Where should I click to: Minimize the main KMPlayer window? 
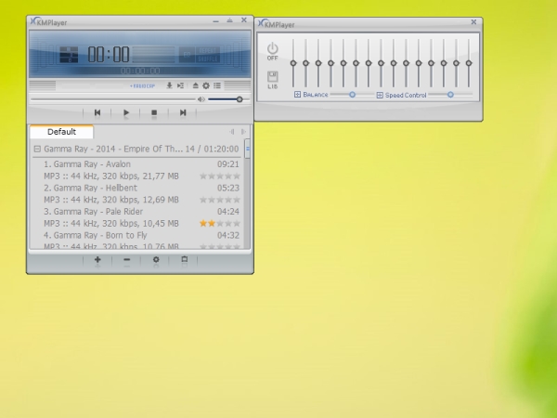(215, 21)
